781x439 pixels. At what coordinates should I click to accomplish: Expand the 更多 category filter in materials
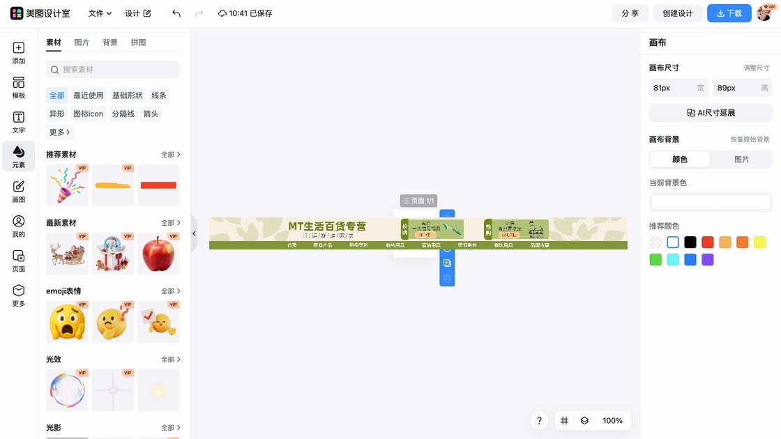59,132
